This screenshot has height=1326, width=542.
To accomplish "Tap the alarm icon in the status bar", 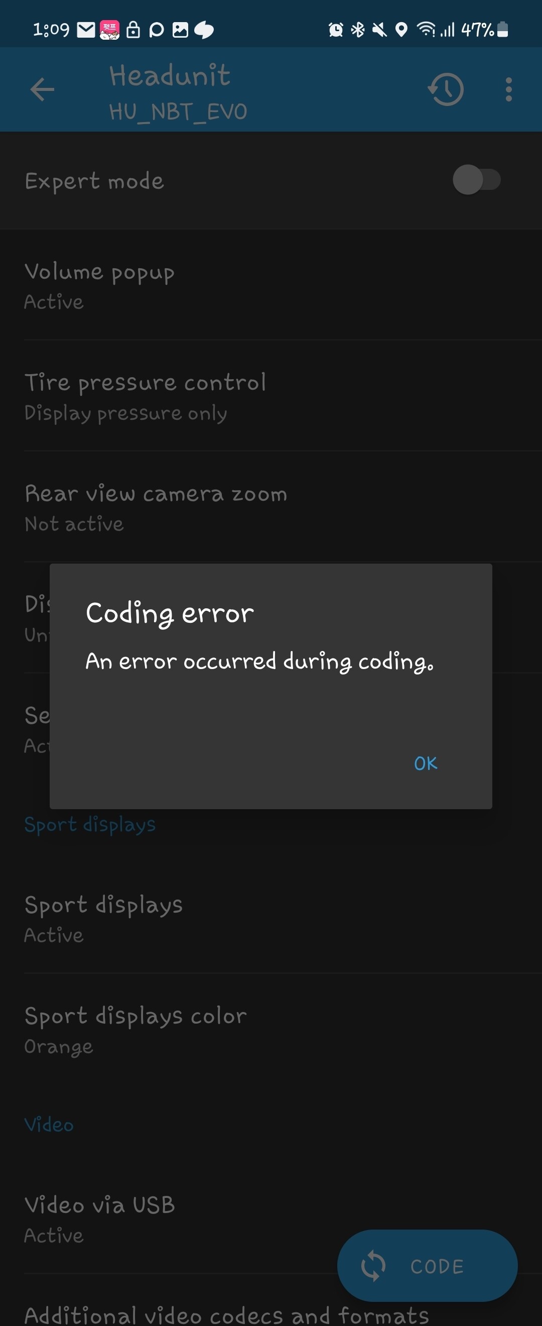I will (336, 30).
